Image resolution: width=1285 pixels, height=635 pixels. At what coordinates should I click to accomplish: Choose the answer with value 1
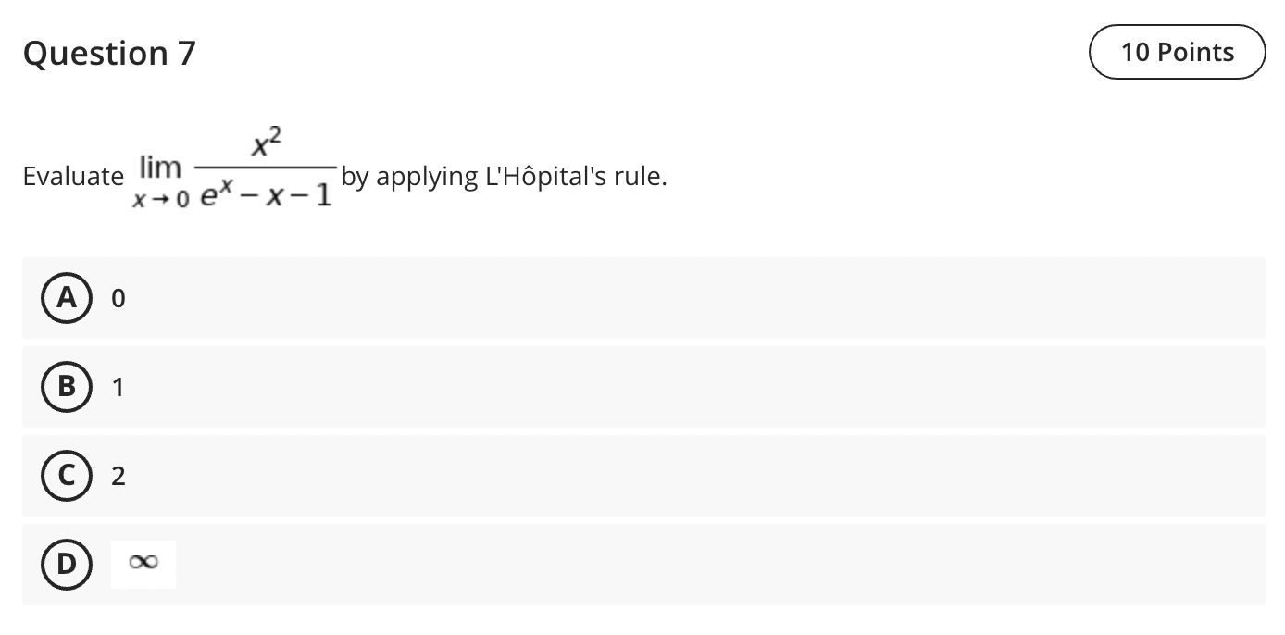(x=117, y=387)
